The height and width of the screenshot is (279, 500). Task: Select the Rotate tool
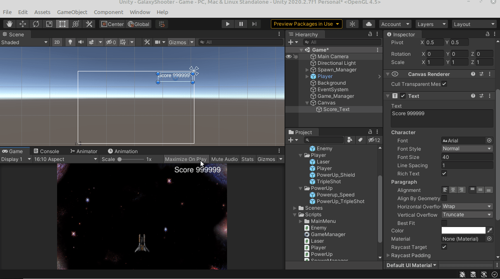pyautogui.click(x=36, y=24)
